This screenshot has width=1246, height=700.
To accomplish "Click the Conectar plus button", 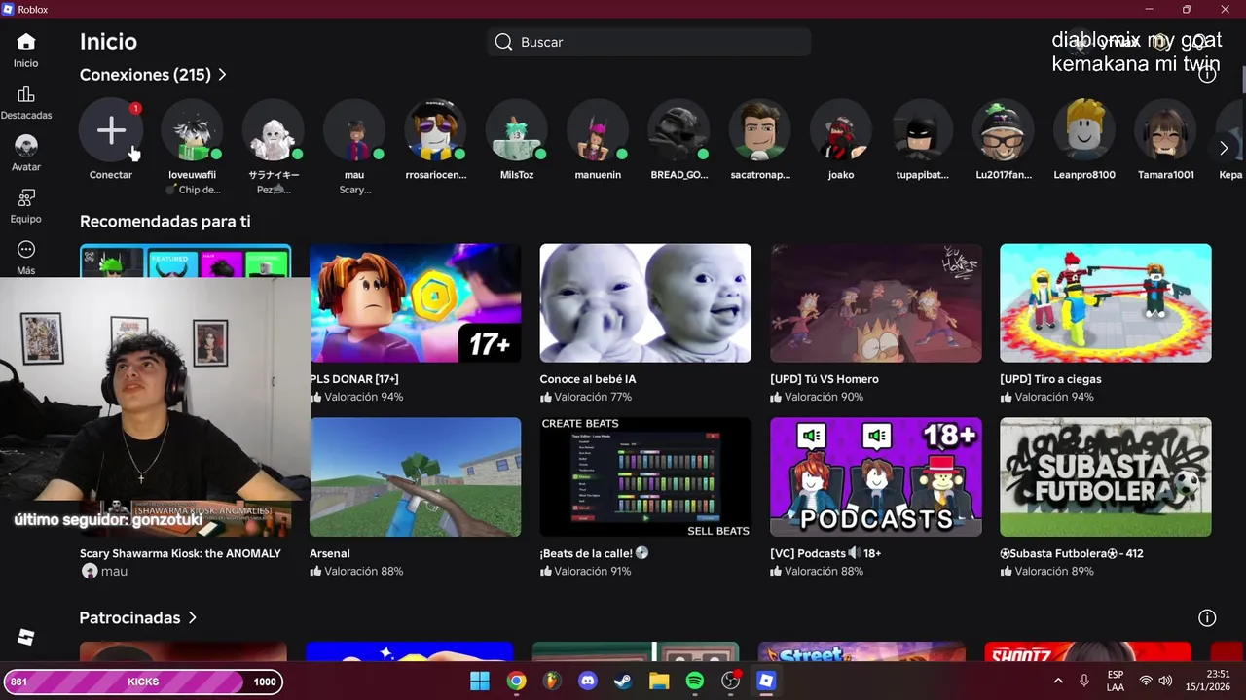I will tap(111, 130).
